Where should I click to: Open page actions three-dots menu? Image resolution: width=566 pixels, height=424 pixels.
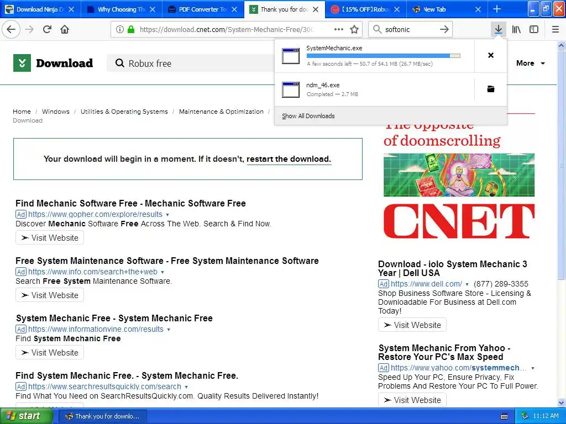click(339, 30)
